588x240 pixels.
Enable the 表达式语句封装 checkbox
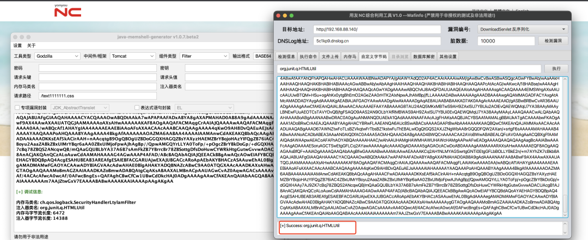tap(137, 107)
